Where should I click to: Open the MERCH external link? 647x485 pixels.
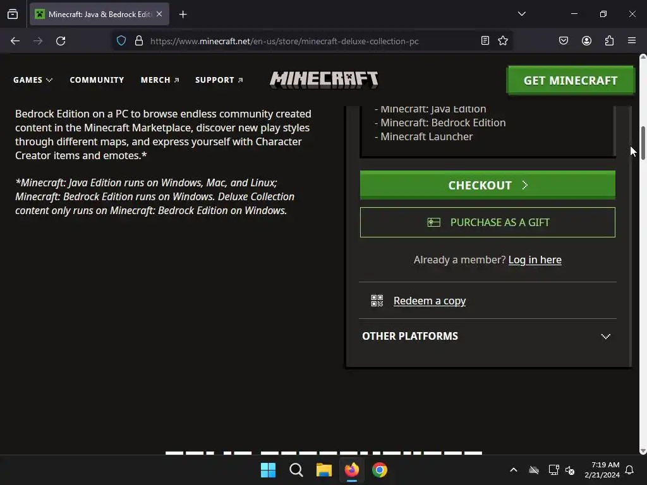[160, 80]
